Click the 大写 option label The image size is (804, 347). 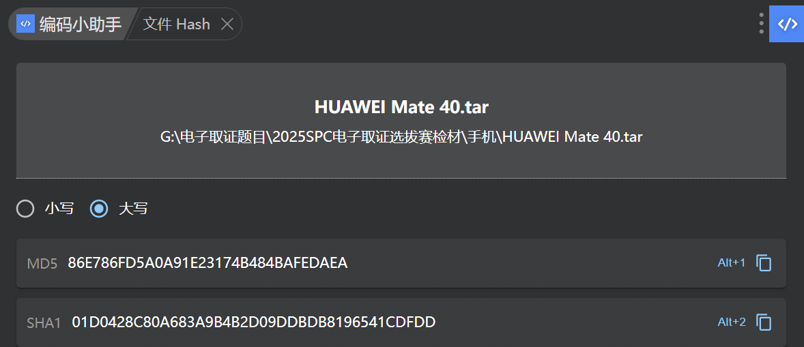[133, 209]
